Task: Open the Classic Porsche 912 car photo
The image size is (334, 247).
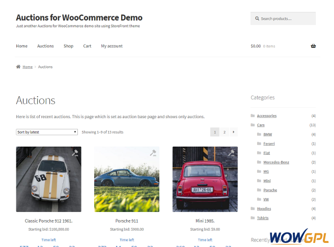Action: [48, 179]
